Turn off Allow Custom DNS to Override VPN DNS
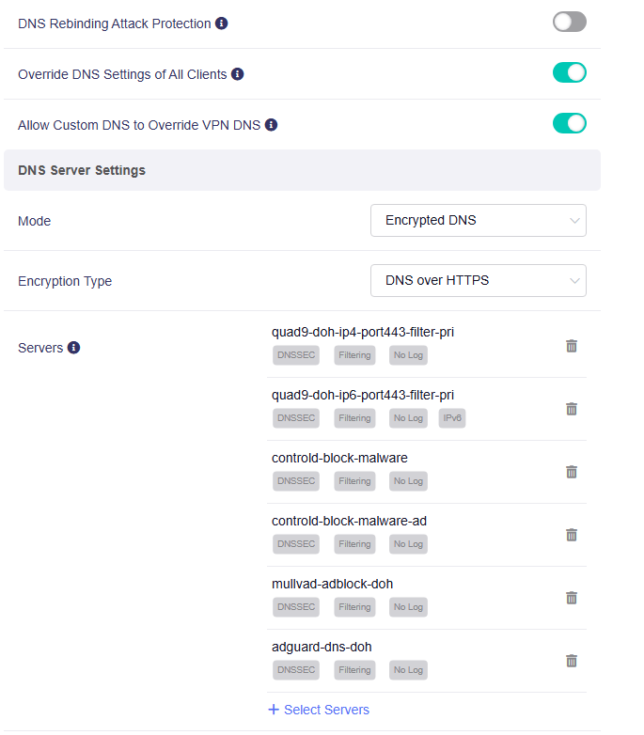The image size is (644, 735). click(x=570, y=123)
